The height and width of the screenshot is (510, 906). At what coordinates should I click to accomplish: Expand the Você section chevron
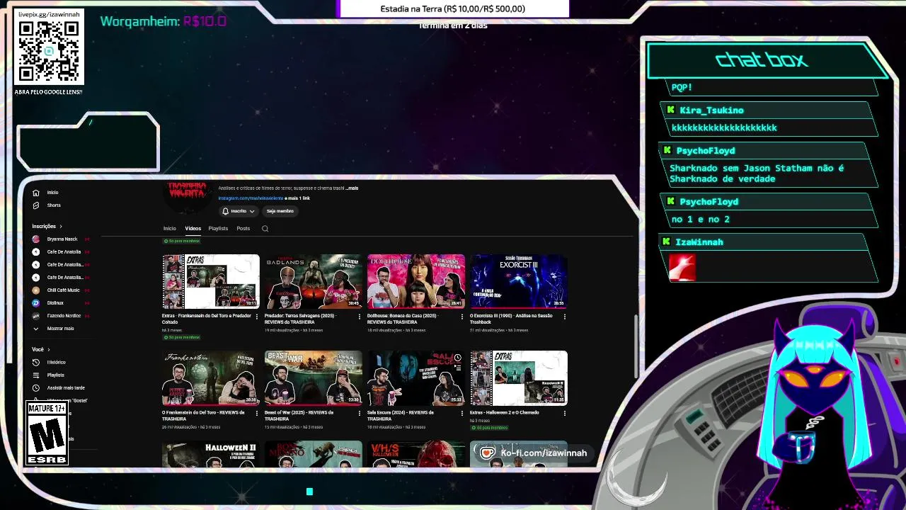point(49,350)
